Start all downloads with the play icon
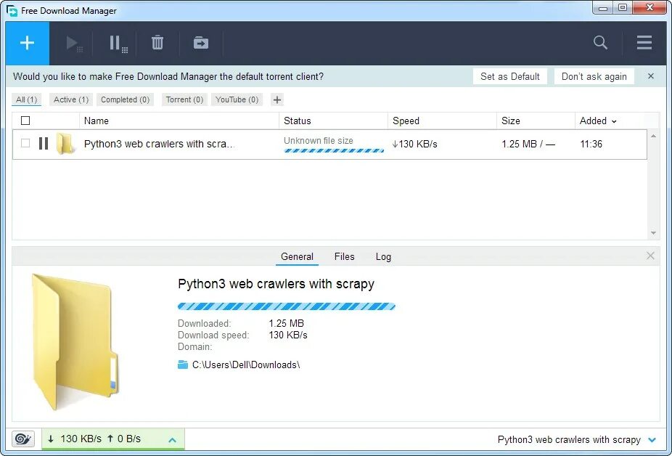Screen dimensions: 672x456 click(x=74, y=44)
